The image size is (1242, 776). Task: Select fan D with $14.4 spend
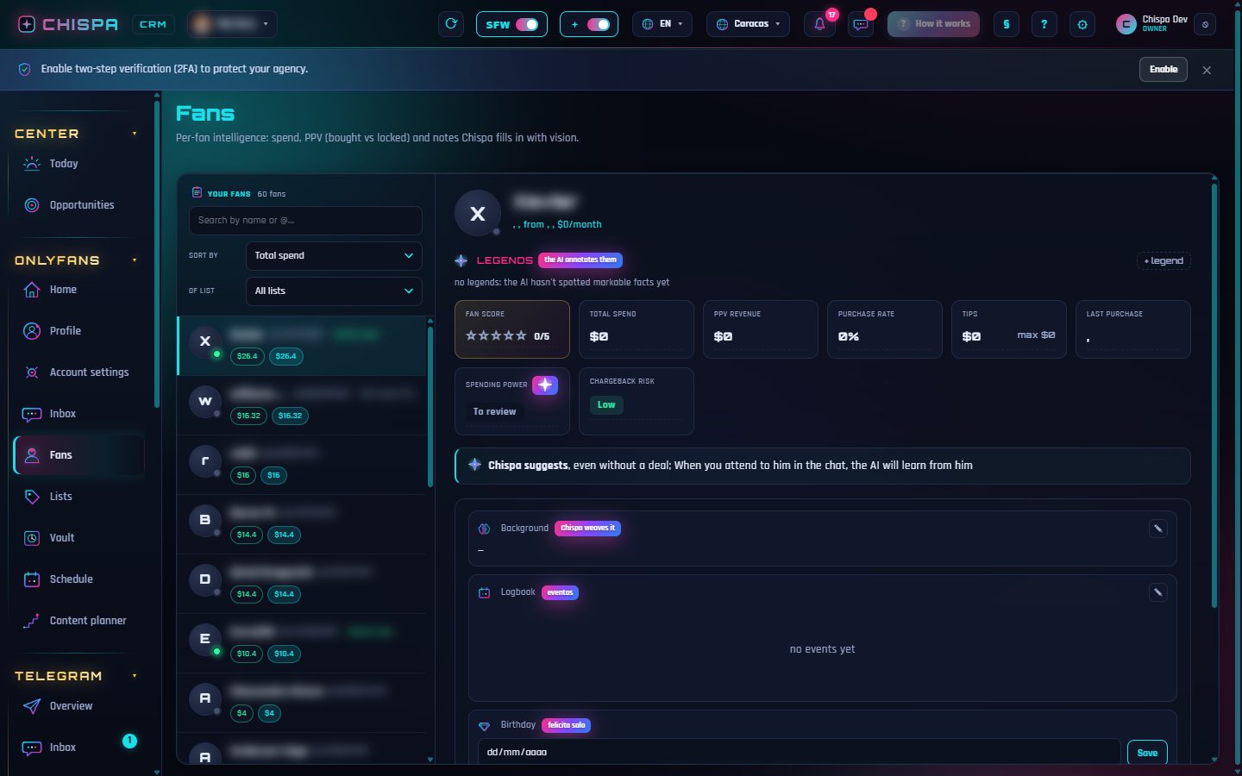pos(302,584)
